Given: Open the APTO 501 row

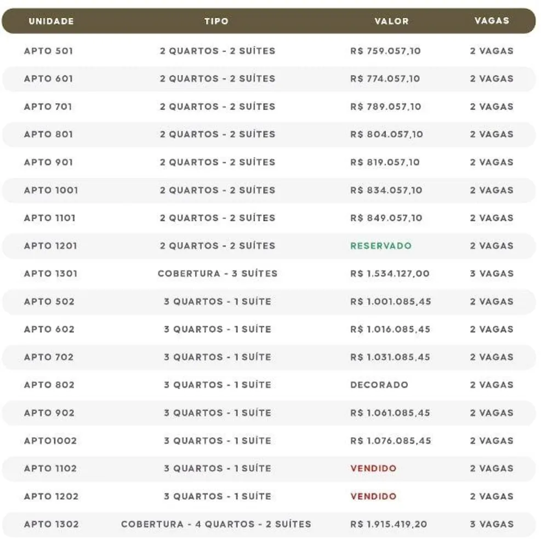Looking at the screenshot, I should (x=269, y=51).
